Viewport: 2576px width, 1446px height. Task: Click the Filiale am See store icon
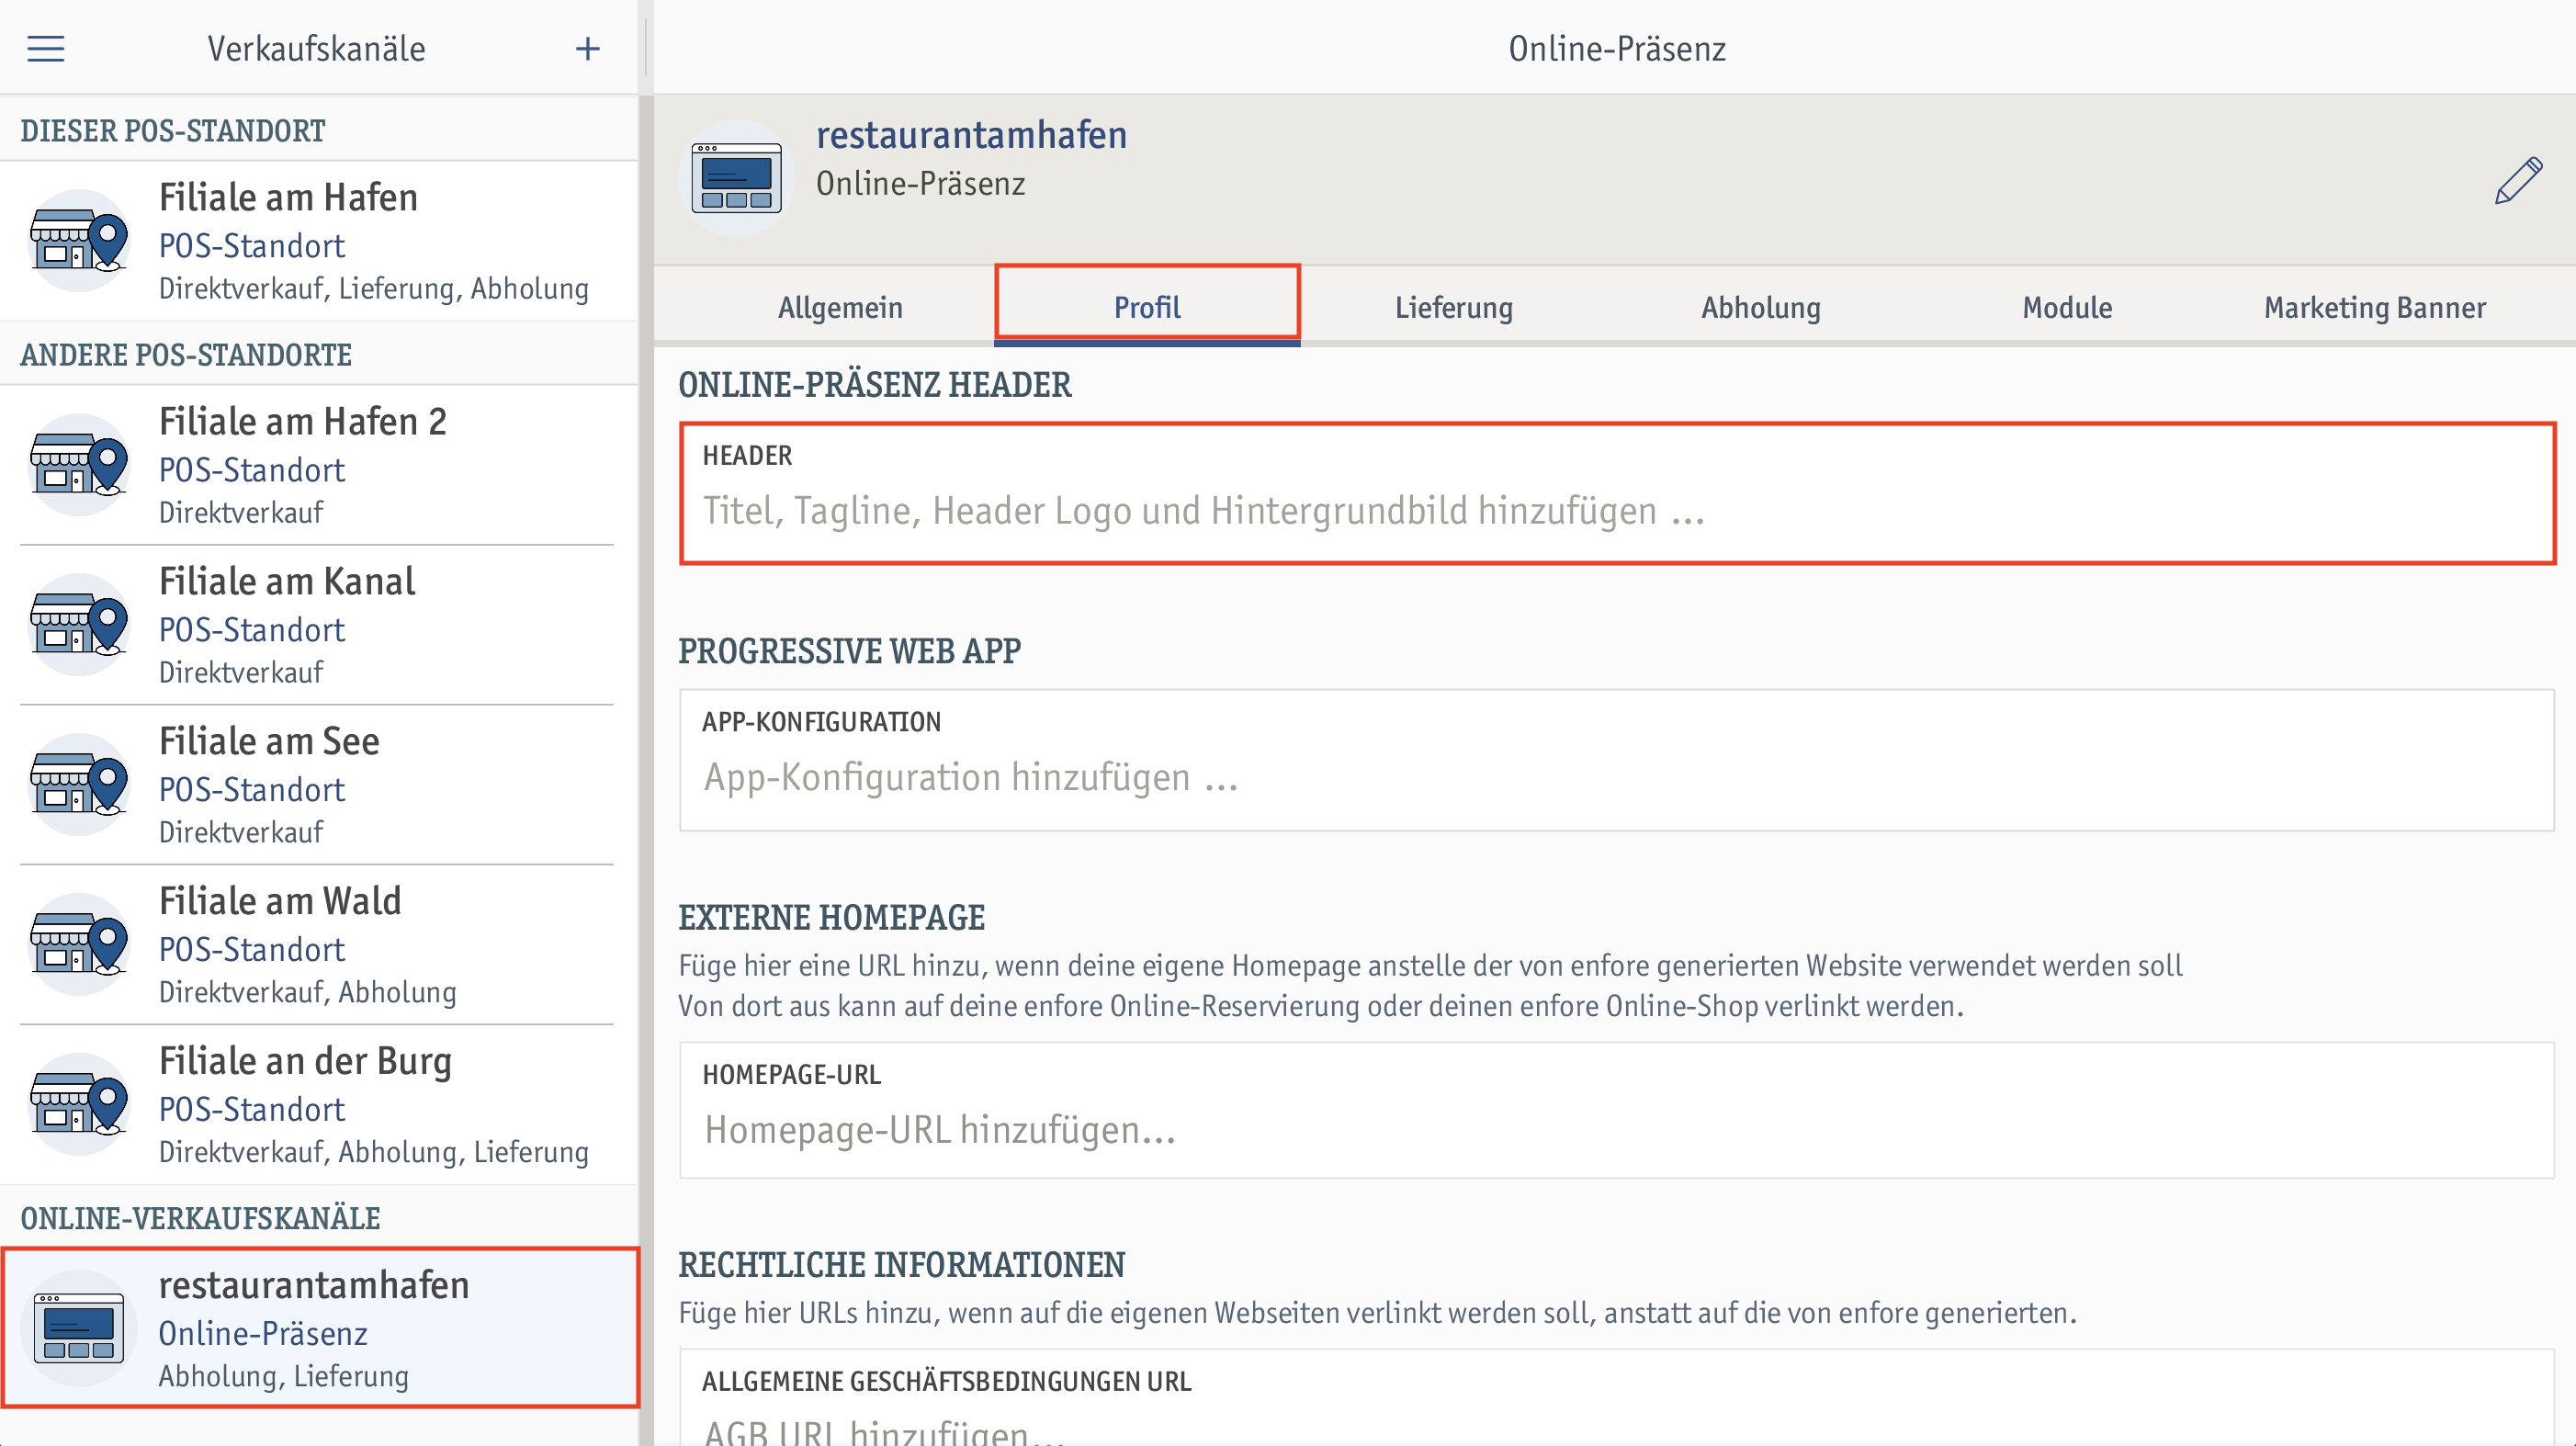click(x=80, y=785)
